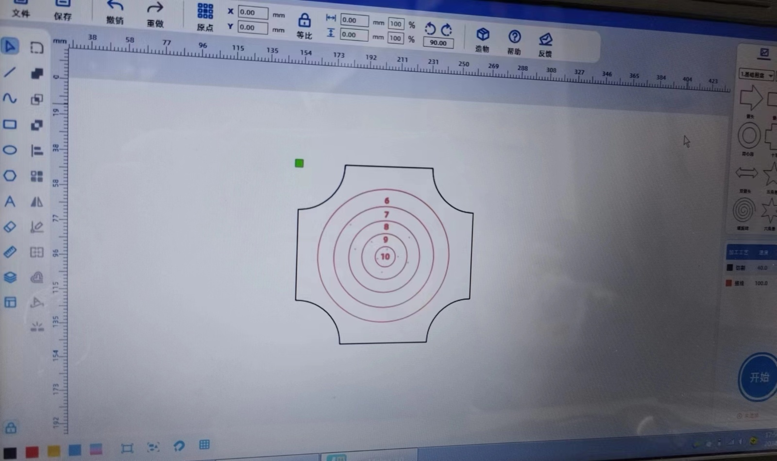The image size is (777, 461).
Task: Open the 文件 file menu
Action: [20, 9]
